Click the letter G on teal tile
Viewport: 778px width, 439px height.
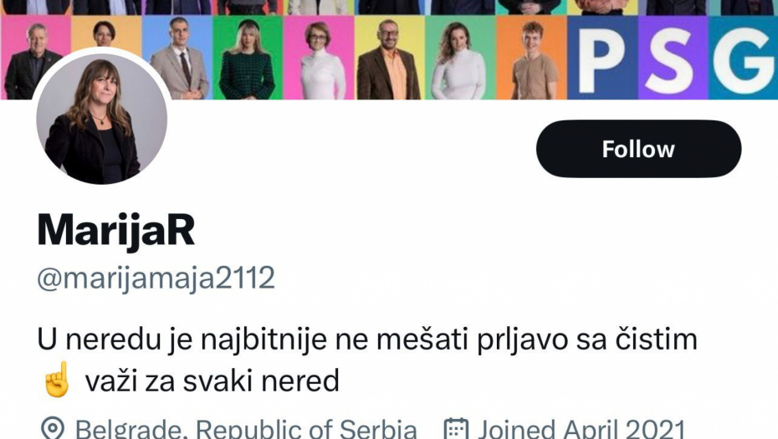pyautogui.click(x=743, y=59)
